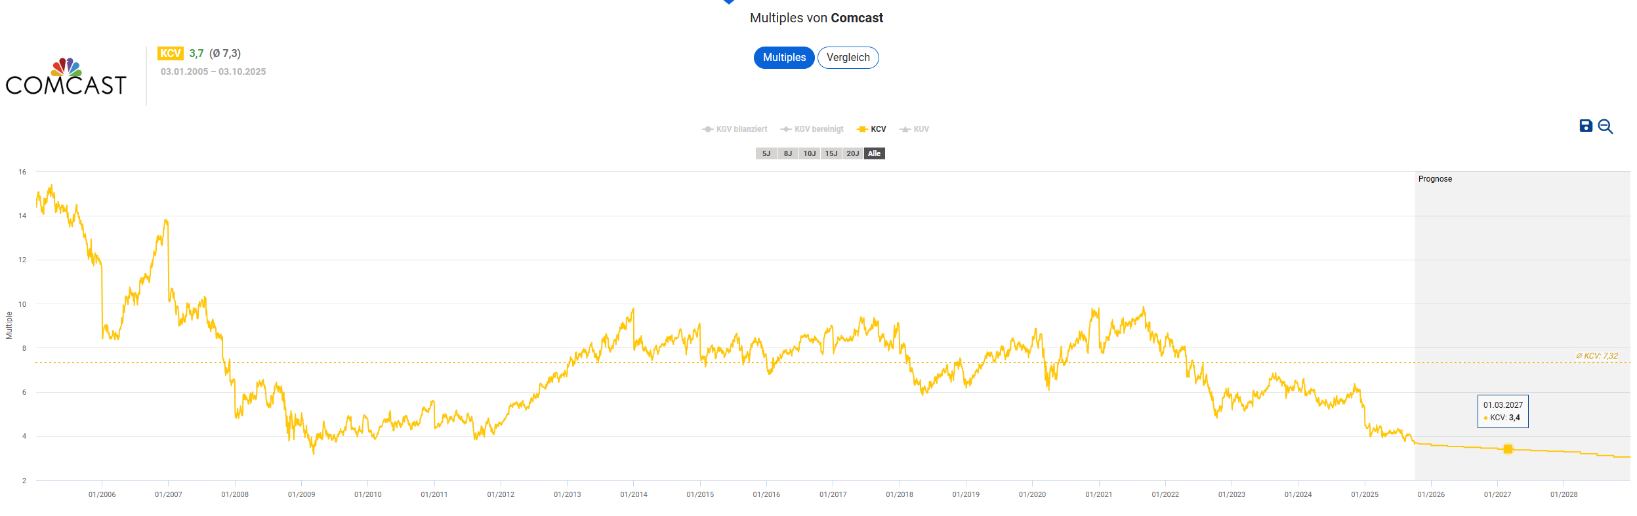Click the save chart floppy disk icon
Viewport: 1637px width, 516px height.
1586,126
